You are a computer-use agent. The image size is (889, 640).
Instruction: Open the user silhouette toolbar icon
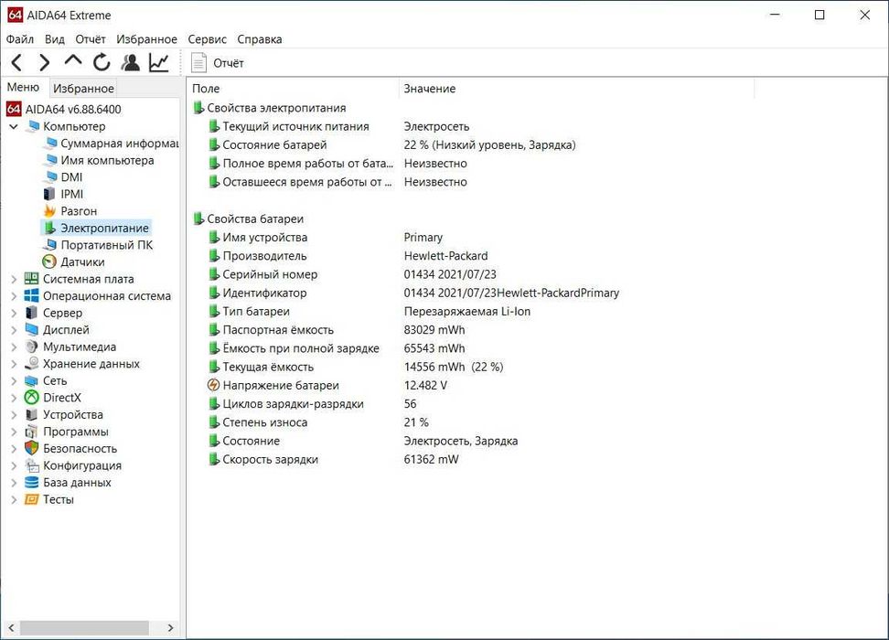click(131, 62)
